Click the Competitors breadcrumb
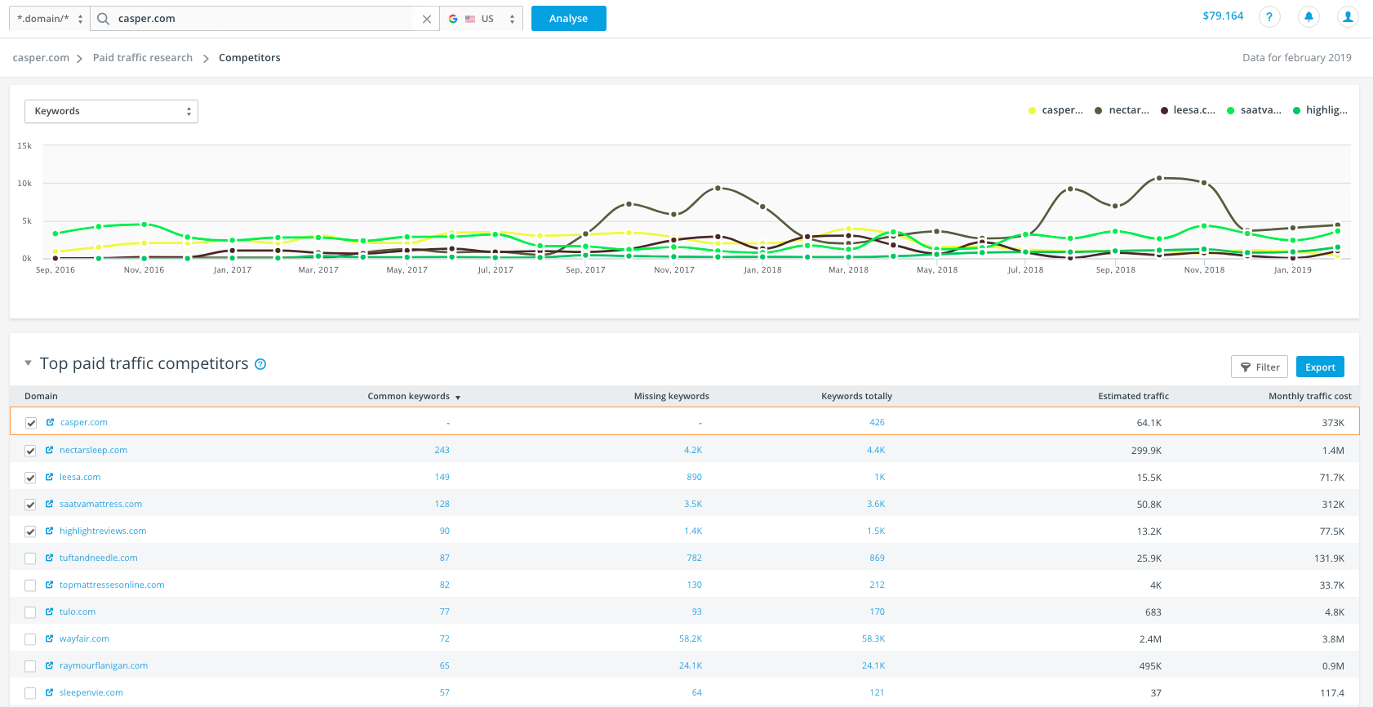The image size is (1373, 707). tap(250, 58)
